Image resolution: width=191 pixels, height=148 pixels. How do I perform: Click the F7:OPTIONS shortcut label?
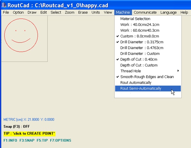[60, 140]
